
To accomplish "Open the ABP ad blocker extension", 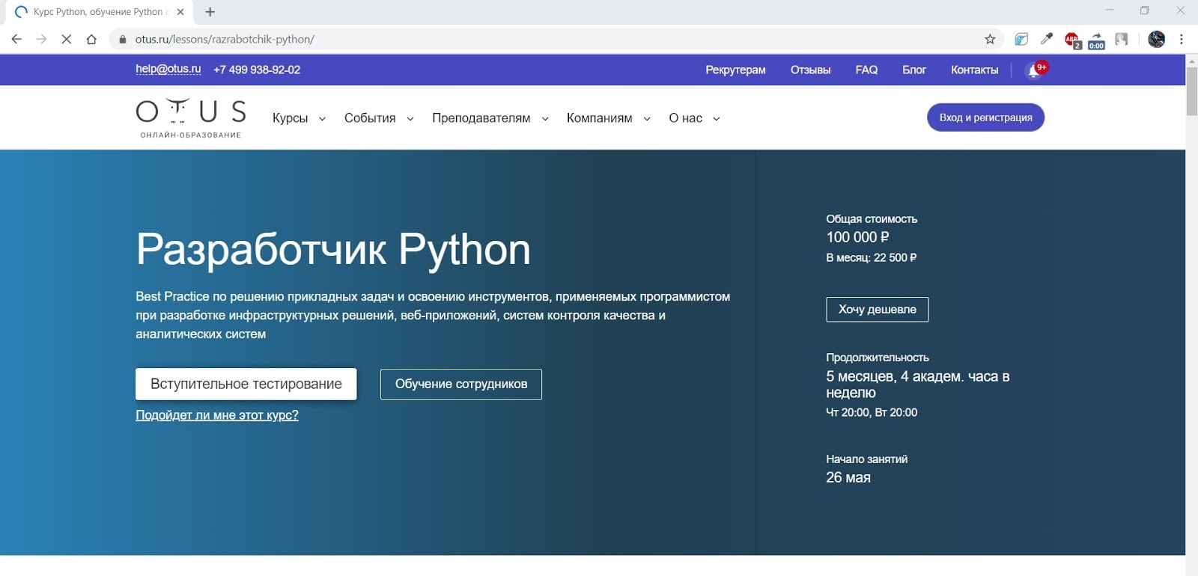I will pos(1072,40).
